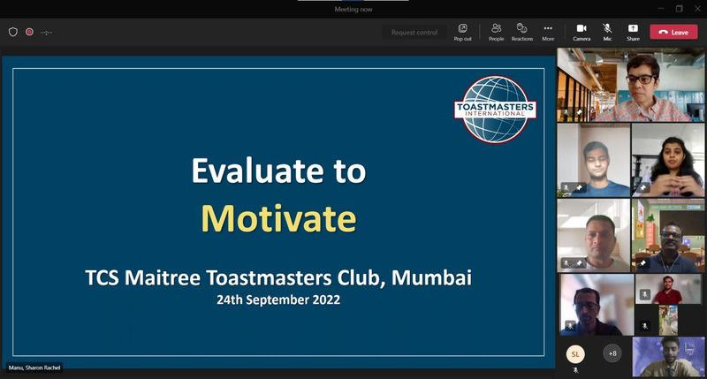Click the red recording indicator
Screen dimensions: 707x379
pos(29,32)
